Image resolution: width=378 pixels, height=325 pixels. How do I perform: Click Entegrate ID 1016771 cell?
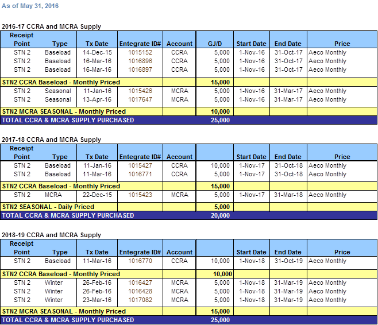pyautogui.click(x=140, y=174)
